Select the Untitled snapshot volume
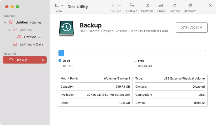 click(30, 37)
